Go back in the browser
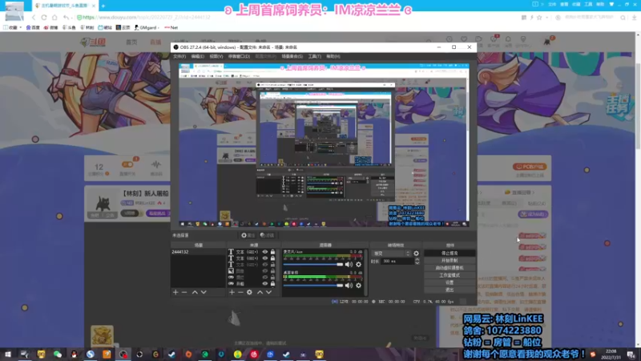 [34, 18]
